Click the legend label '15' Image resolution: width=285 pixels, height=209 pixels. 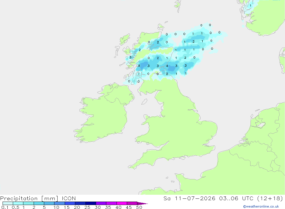click(x=67, y=207)
